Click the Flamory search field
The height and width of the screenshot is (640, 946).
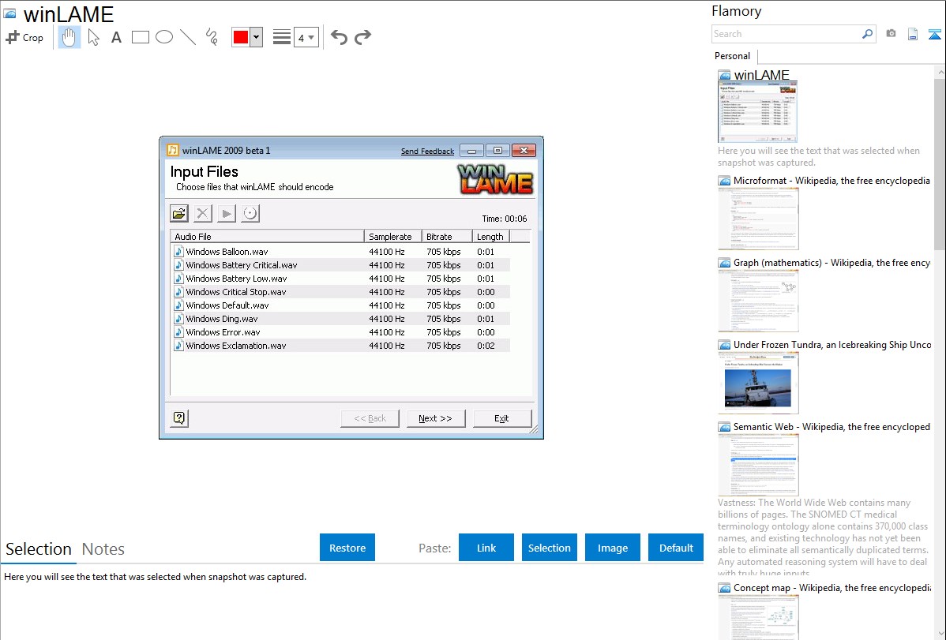(x=786, y=34)
